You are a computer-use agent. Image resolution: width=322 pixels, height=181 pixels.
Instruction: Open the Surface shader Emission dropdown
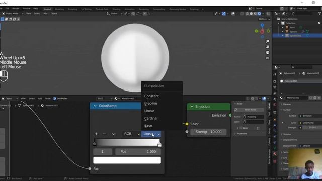(x=310, y=116)
